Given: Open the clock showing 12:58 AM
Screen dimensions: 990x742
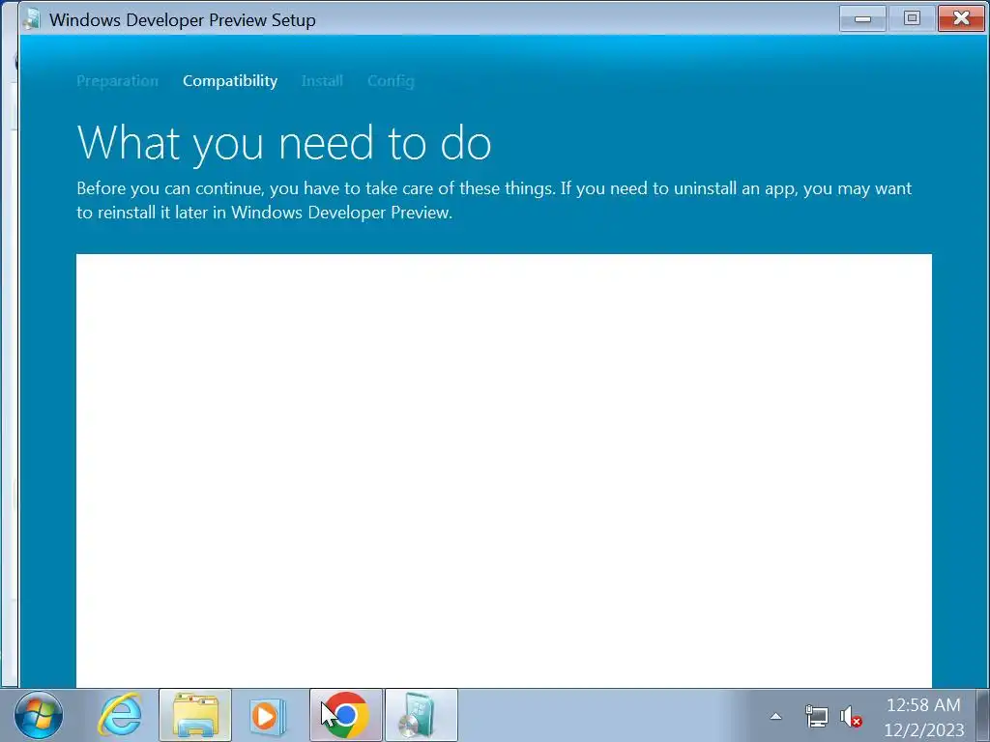Looking at the screenshot, I should pos(923,717).
